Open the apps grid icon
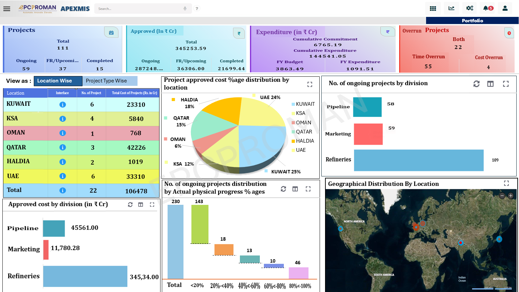Image resolution: width=519 pixels, height=292 pixels. (x=433, y=8)
